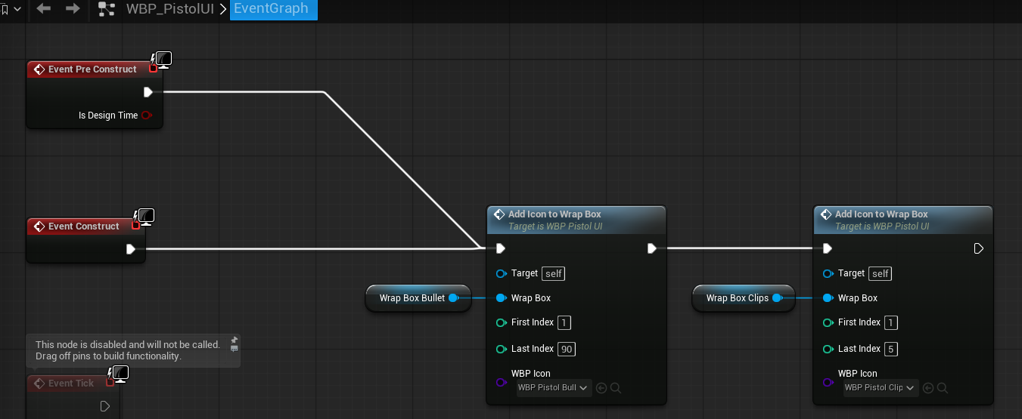Go forward with the right arrow
The height and width of the screenshot is (419, 1022).
point(73,9)
